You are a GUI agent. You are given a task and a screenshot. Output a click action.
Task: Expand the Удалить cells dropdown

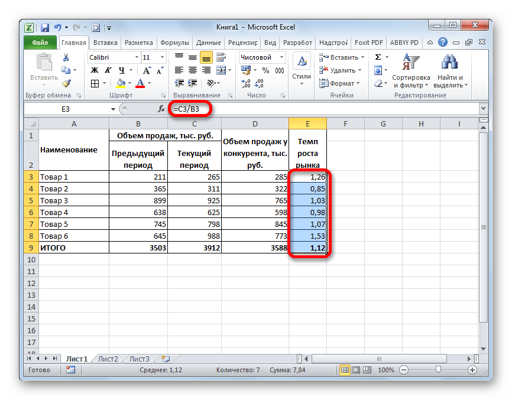[360, 70]
